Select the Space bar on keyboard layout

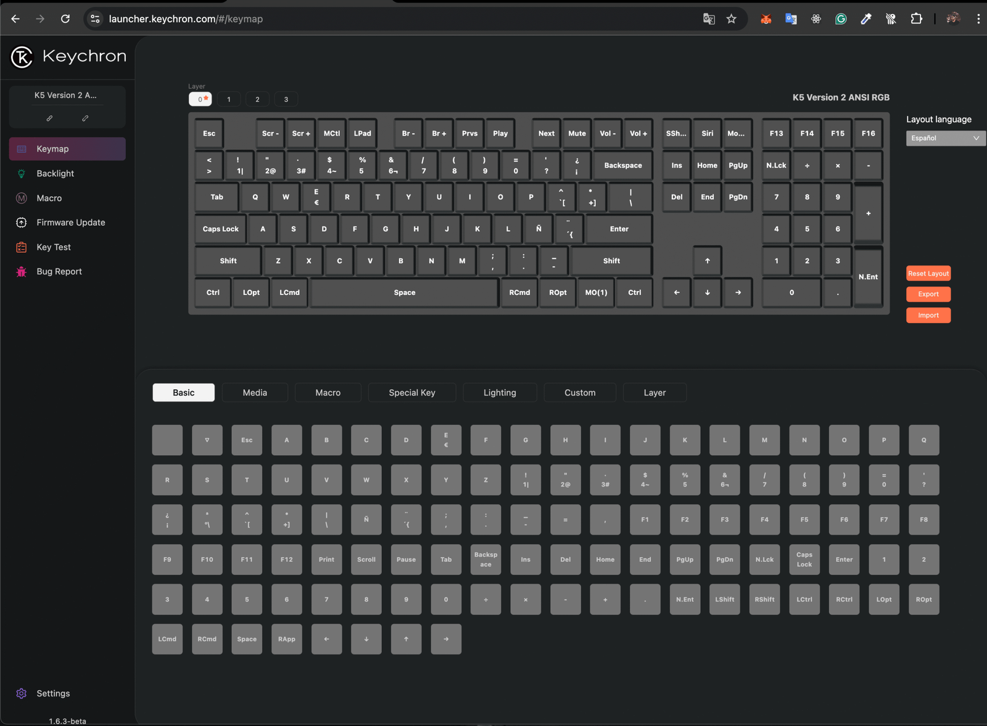coord(405,292)
